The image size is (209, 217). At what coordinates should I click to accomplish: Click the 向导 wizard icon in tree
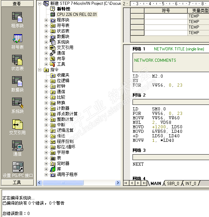pos(53,59)
